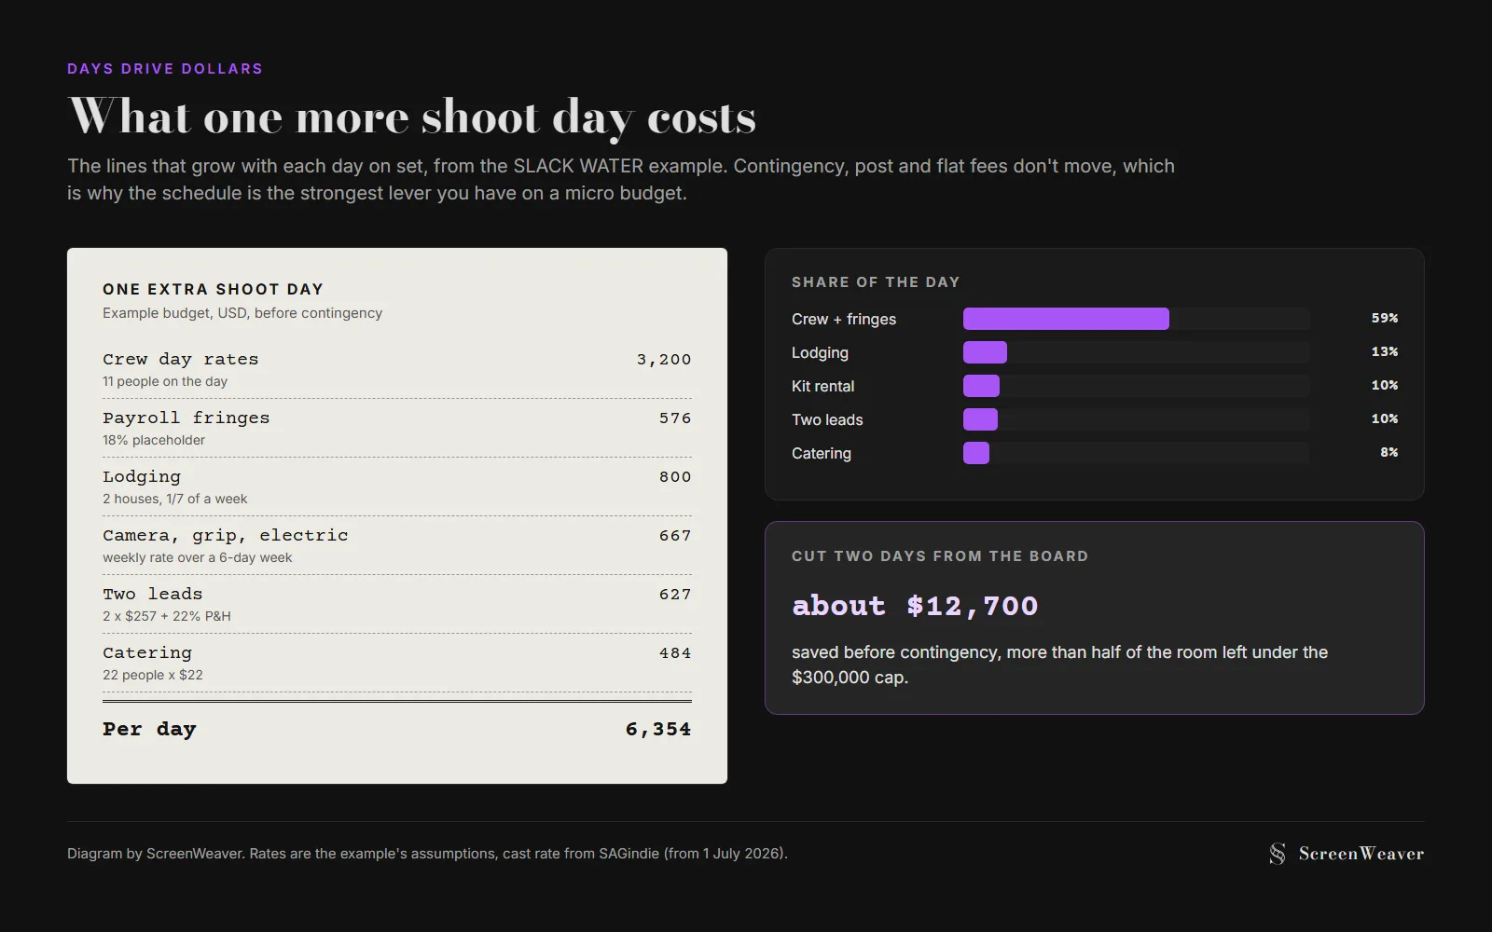Screen dimensions: 1492x932
Task: Select the Crew day rates line label
Action: (181, 359)
